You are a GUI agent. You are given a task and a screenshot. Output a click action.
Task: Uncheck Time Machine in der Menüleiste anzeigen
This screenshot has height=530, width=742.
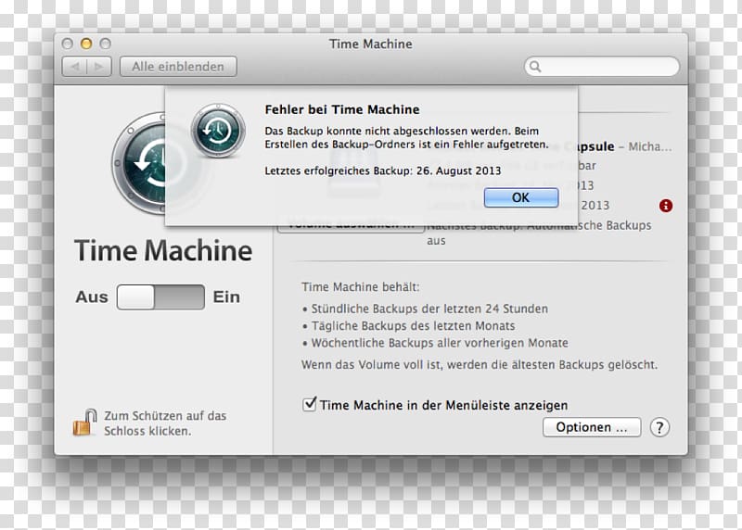[310, 404]
